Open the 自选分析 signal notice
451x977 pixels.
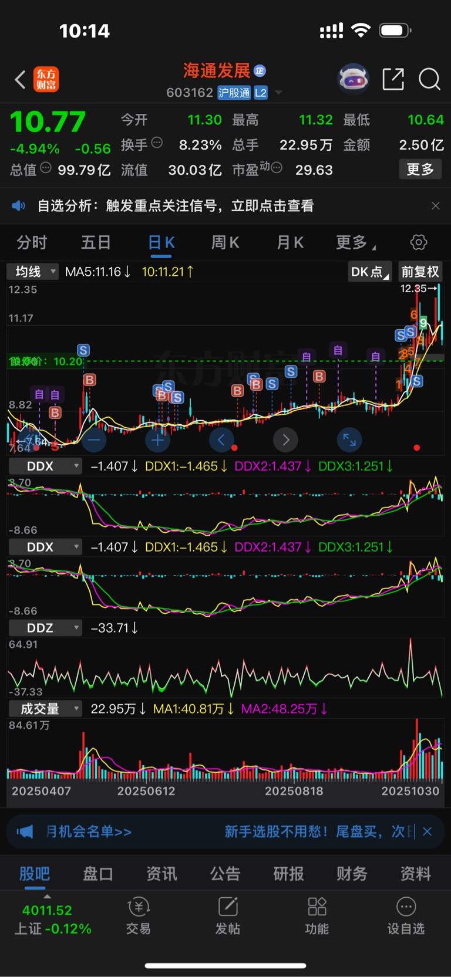click(176, 206)
